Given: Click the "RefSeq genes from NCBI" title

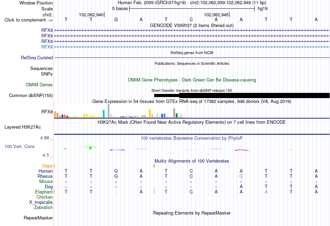Looking at the screenshot, I should pos(192,53).
